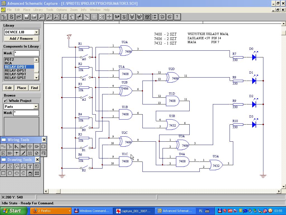This screenshot has width=286, height=215.
Task: Select the ground power port tool
Action: click(x=30, y=147)
